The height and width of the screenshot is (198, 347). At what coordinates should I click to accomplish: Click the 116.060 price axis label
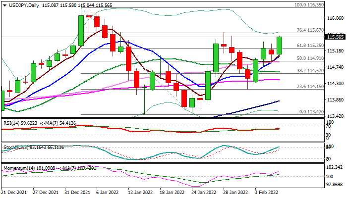pos(336,18)
